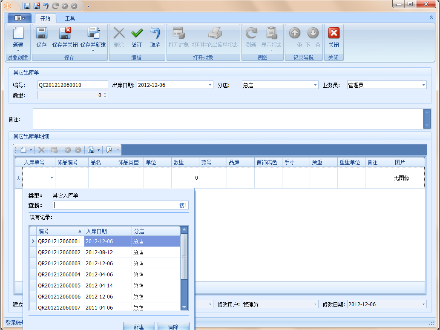Screen dimensions: 440x330
Task: Click quick access save-and-close icon
Action: [37, 6]
